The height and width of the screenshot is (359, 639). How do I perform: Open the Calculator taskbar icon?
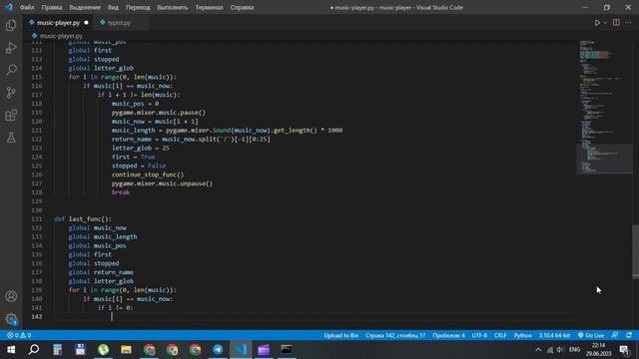[57, 350]
